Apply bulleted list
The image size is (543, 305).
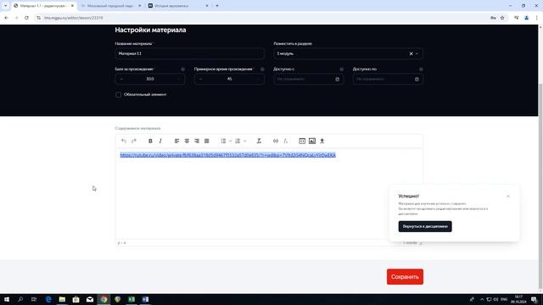[223, 141]
